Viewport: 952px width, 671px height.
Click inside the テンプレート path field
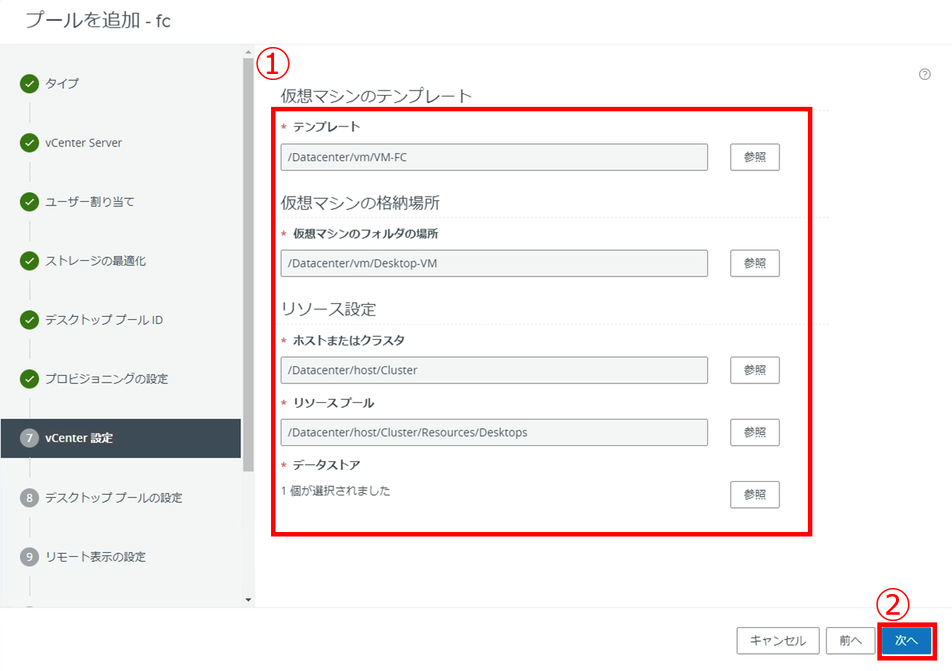coord(494,158)
